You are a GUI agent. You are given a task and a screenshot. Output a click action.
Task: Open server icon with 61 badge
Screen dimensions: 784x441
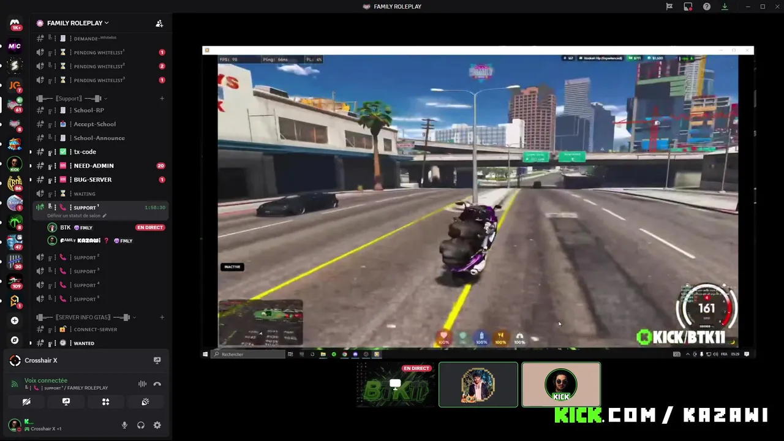click(15, 105)
